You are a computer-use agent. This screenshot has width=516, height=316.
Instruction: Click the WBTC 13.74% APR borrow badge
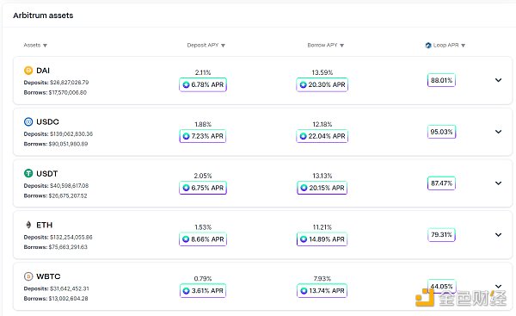pyautogui.click(x=322, y=291)
